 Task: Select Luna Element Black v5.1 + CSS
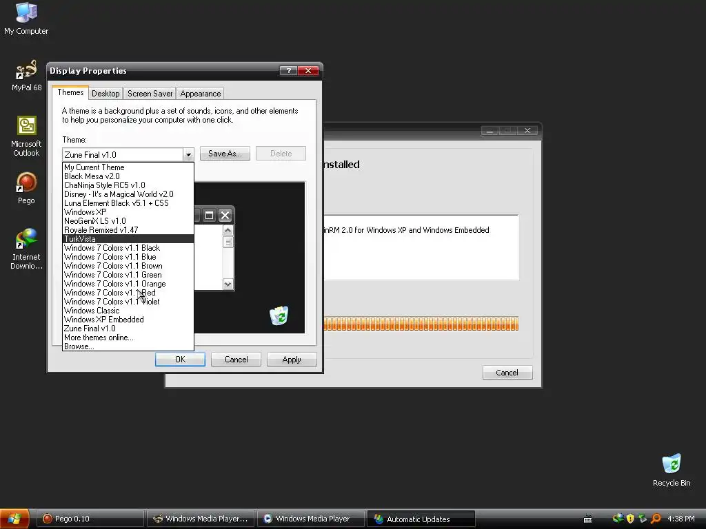(128, 203)
